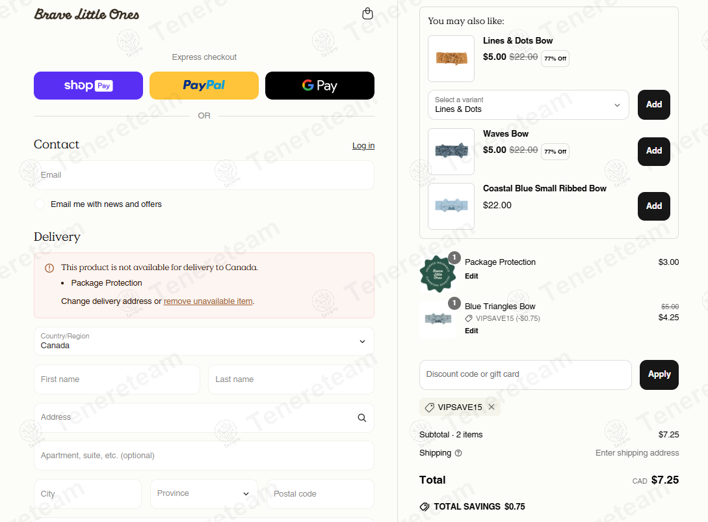The height and width of the screenshot is (522, 708).
Task: Open the Country/Region dropdown
Action: [204, 341]
